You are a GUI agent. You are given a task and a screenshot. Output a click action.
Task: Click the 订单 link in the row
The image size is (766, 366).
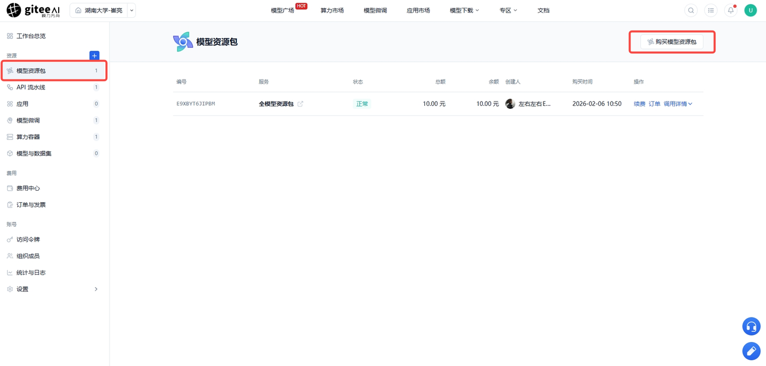(655, 104)
